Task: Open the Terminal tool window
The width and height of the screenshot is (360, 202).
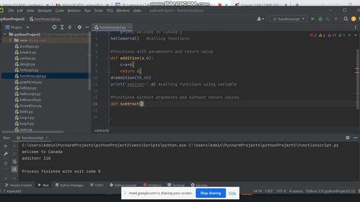Action: (x=176, y=185)
